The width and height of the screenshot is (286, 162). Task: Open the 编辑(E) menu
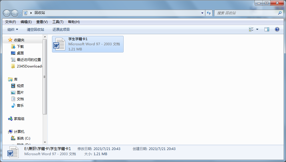26,22
